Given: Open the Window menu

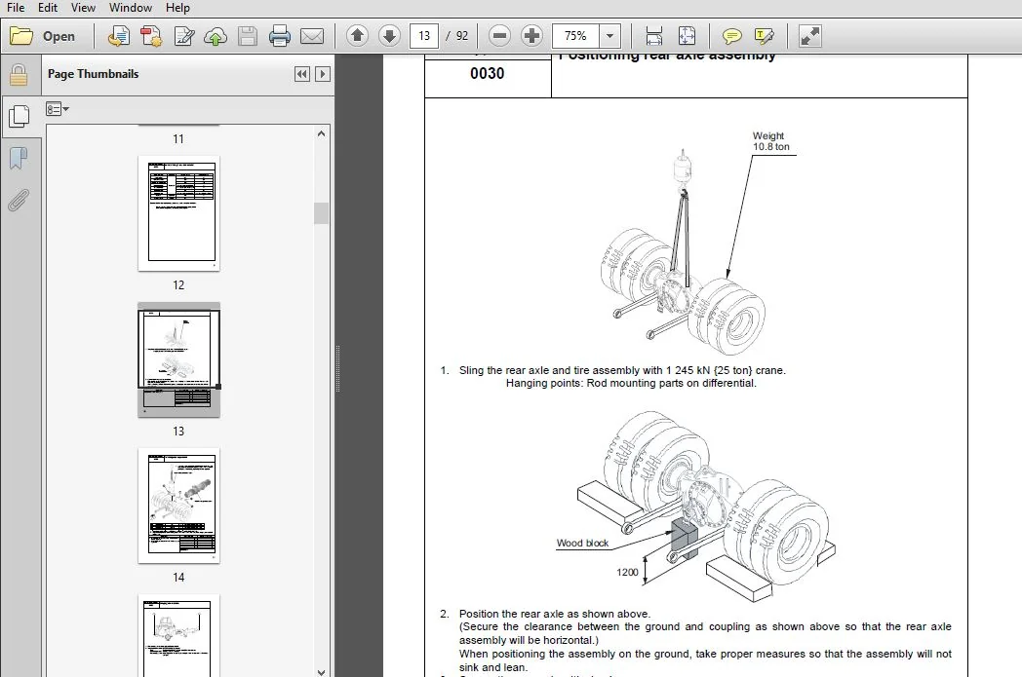Looking at the screenshot, I should coord(131,8).
